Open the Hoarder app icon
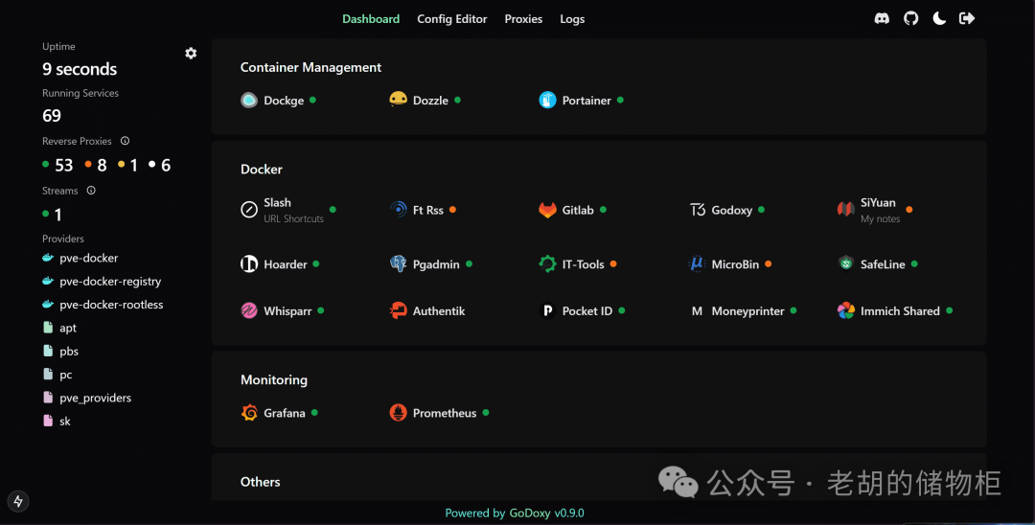The image size is (1035, 525). (x=249, y=264)
